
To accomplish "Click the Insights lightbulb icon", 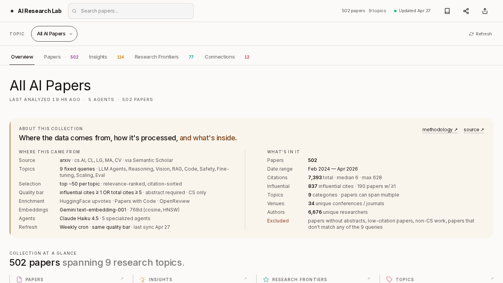I will point(141,279).
